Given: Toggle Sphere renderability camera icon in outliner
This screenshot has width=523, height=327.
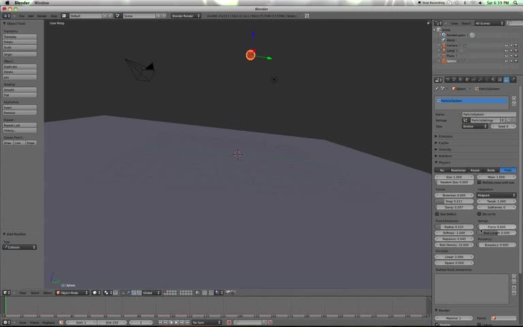Looking at the screenshot, I should pyautogui.click(x=516, y=61).
